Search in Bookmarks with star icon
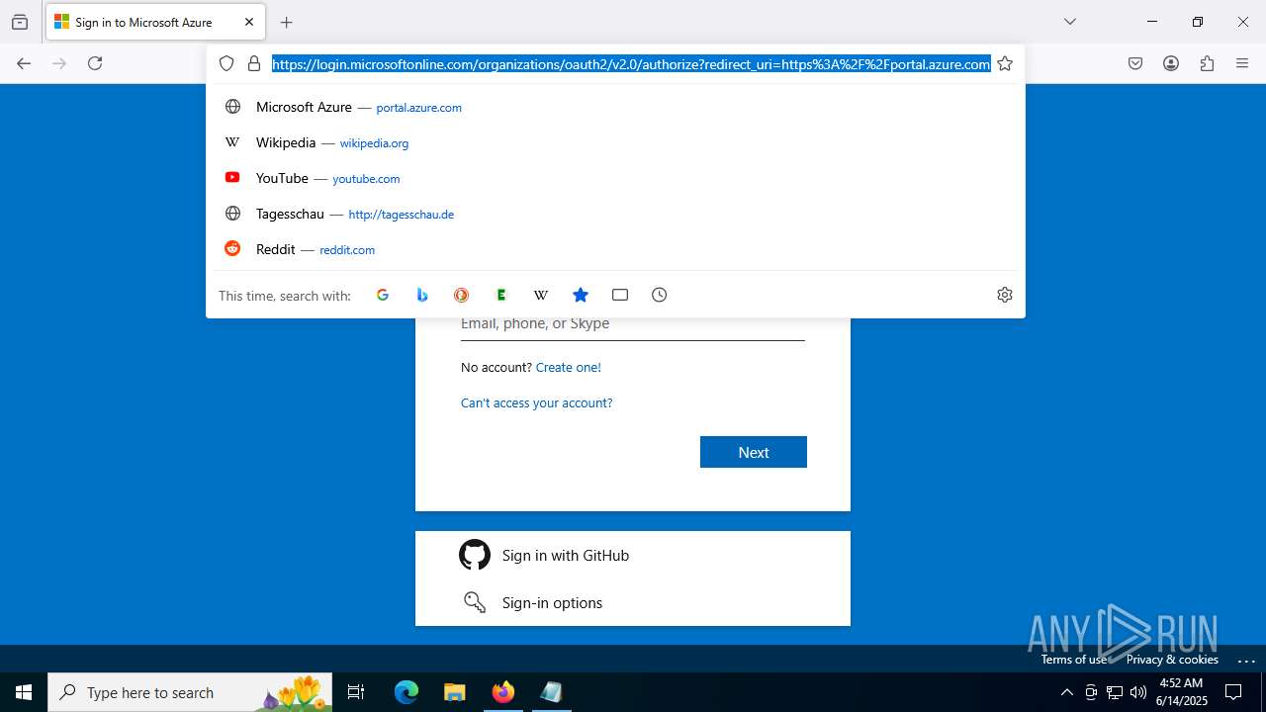This screenshot has height=712, width=1266. (x=581, y=295)
